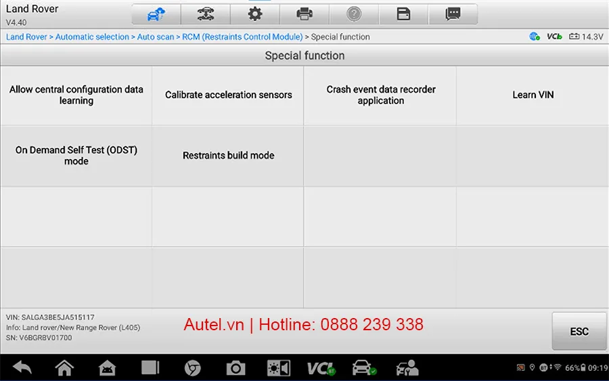Click the V4.40 version label

[16, 22]
